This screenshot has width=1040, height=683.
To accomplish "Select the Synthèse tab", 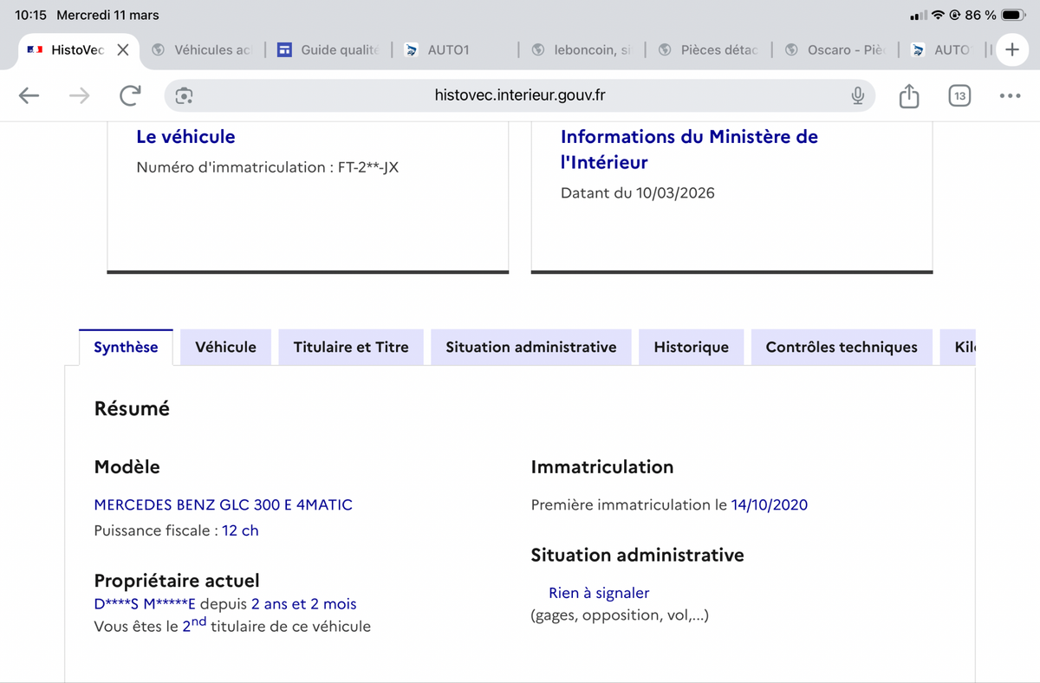I will 126,347.
